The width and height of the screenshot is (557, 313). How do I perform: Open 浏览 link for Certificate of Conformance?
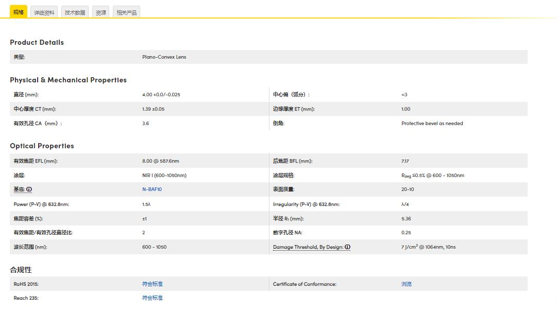pyautogui.click(x=407, y=284)
